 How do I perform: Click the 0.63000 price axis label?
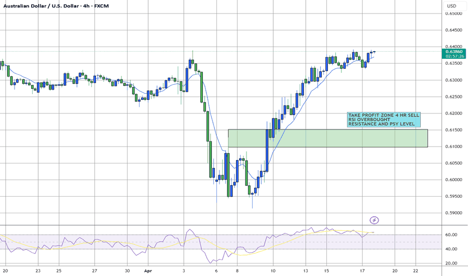453,80
